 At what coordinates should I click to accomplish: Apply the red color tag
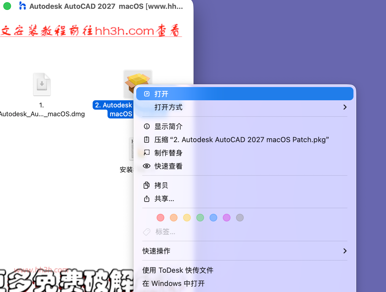pyautogui.click(x=160, y=218)
